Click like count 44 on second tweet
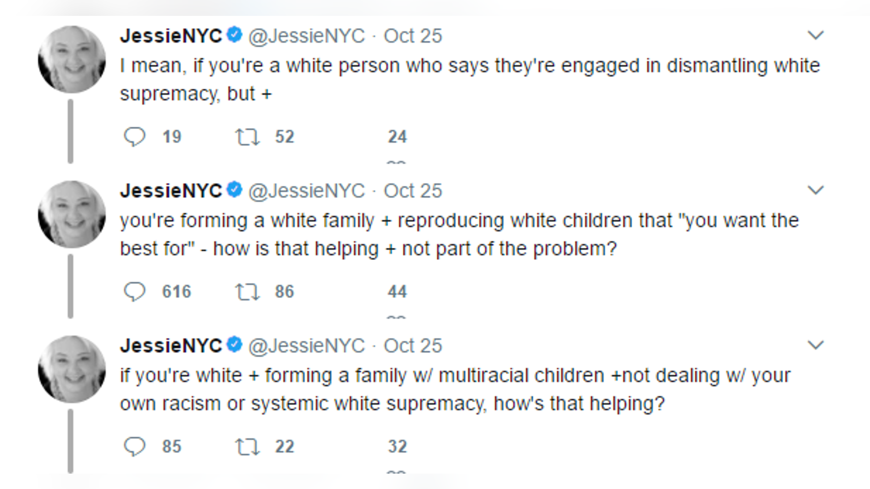 397,292
